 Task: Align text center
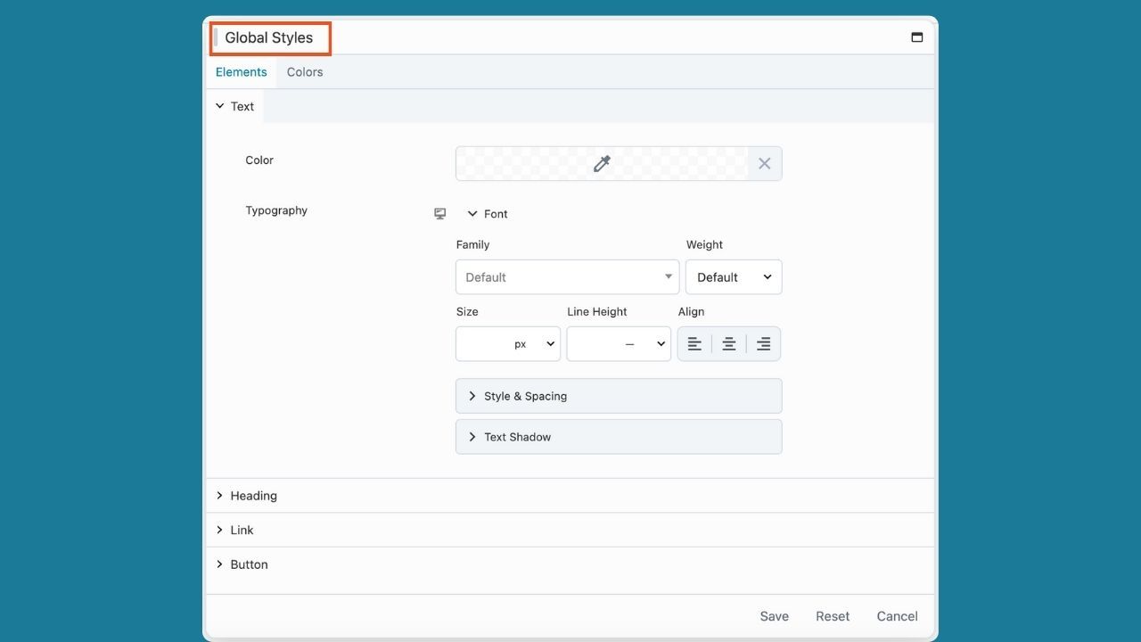coord(729,344)
